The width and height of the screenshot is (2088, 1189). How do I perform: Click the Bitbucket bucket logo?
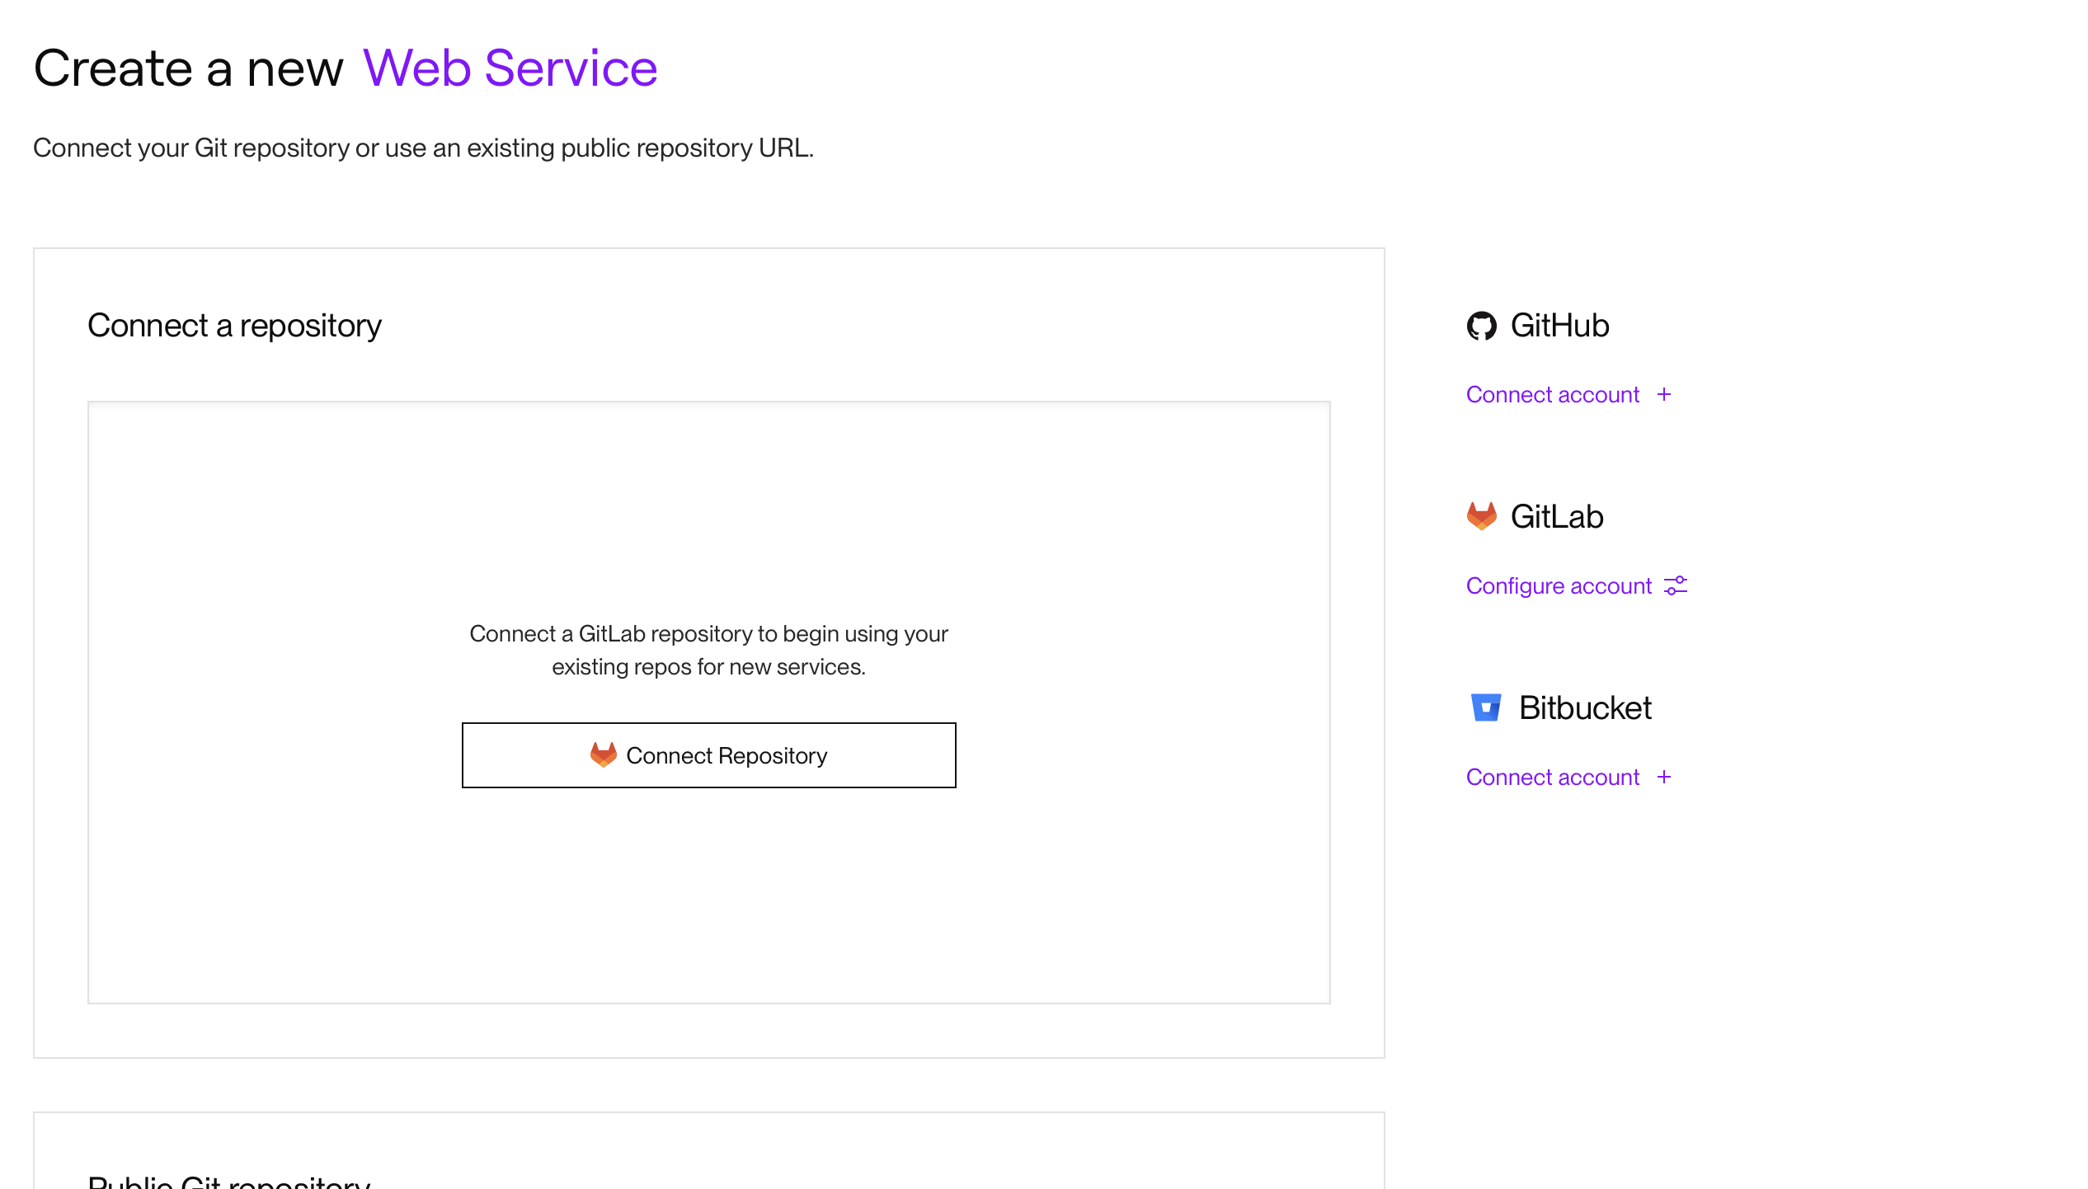(x=1486, y=707)
